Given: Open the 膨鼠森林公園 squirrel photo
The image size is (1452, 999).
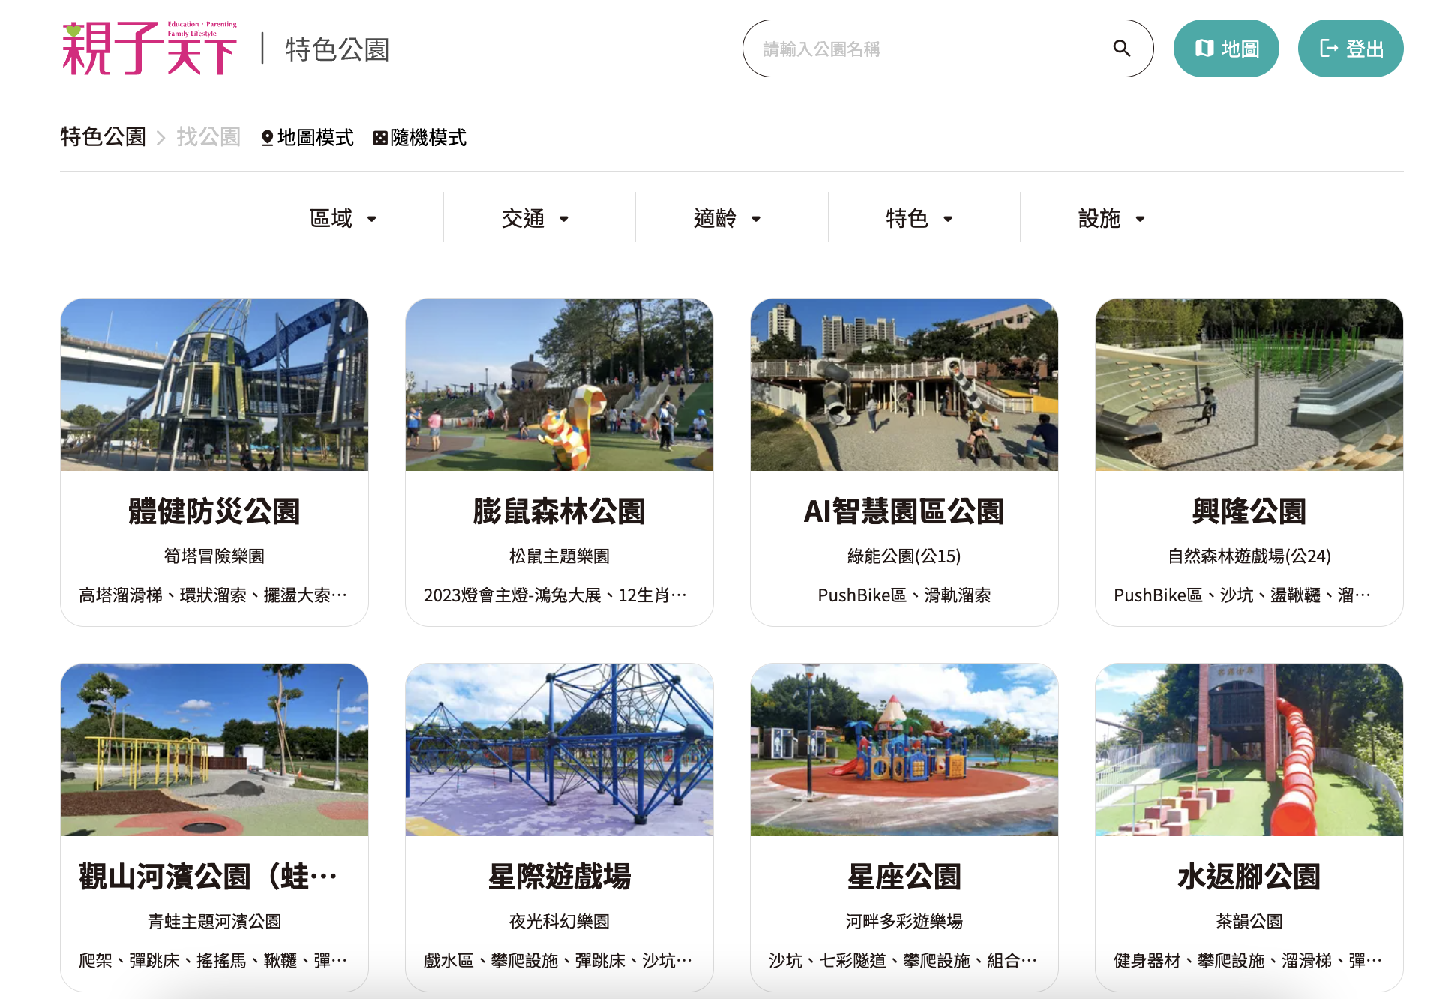Looking at the screenshot, I should coord(559,385).
